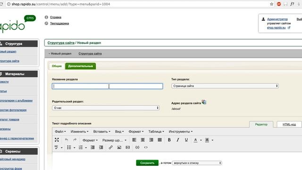
Task: Switch to the Редактор tab
Action: (x=261, y=125)
